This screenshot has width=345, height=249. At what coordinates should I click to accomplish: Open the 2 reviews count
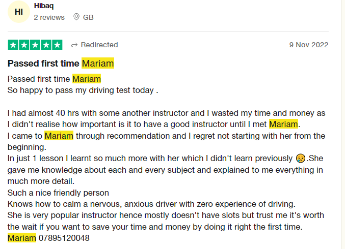pos(49,17)
